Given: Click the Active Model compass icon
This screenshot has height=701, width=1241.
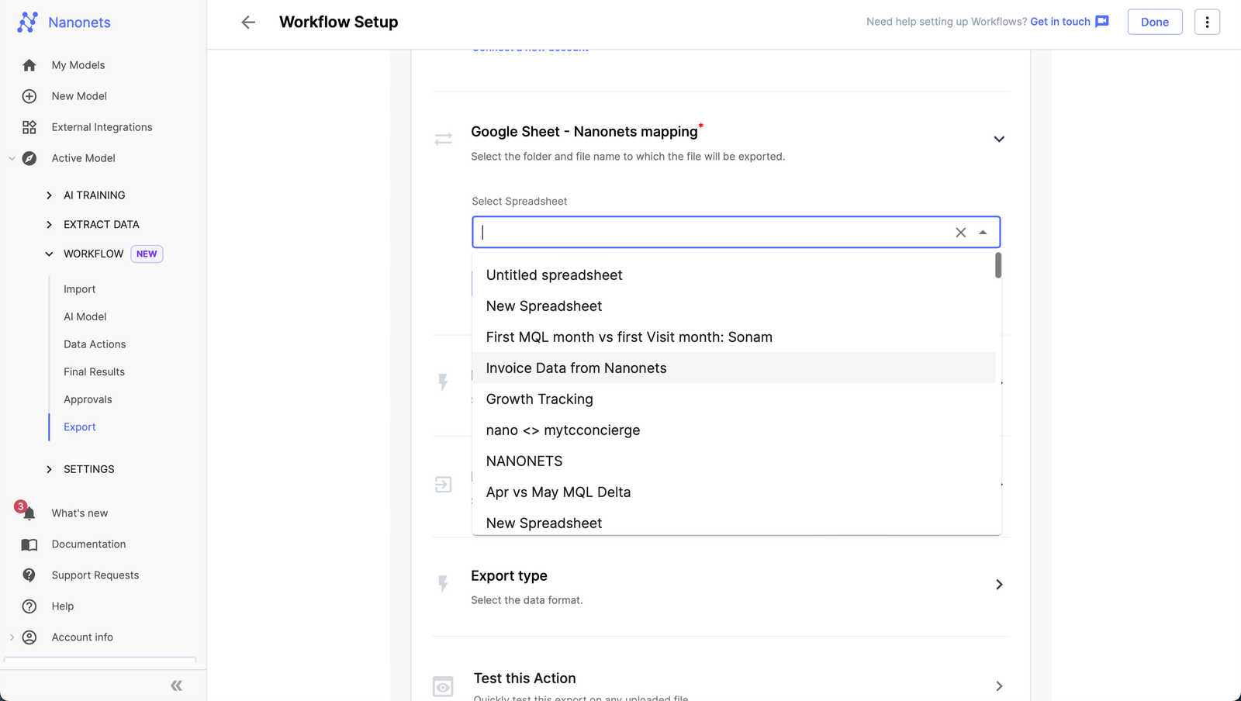Looking at the screenshot, I should (29, 158).
